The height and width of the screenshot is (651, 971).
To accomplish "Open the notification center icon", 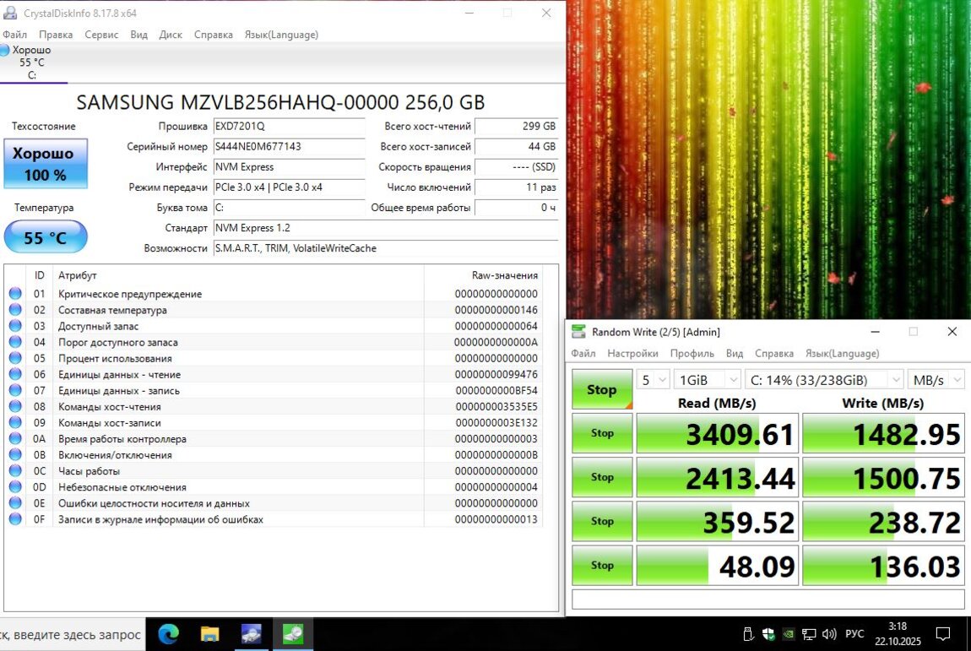I will click(x=943, y=633).
